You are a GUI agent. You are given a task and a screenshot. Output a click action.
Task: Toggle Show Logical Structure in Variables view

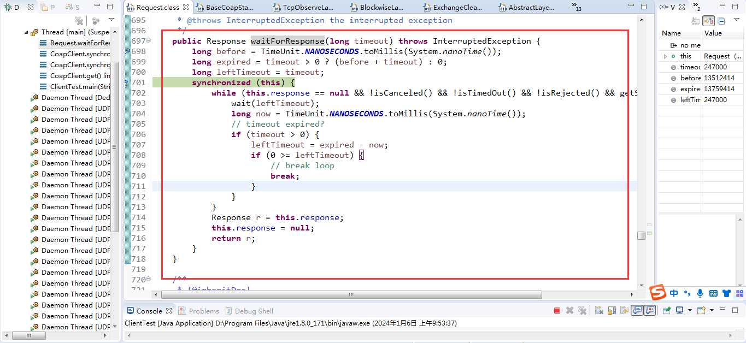[708, 21]
